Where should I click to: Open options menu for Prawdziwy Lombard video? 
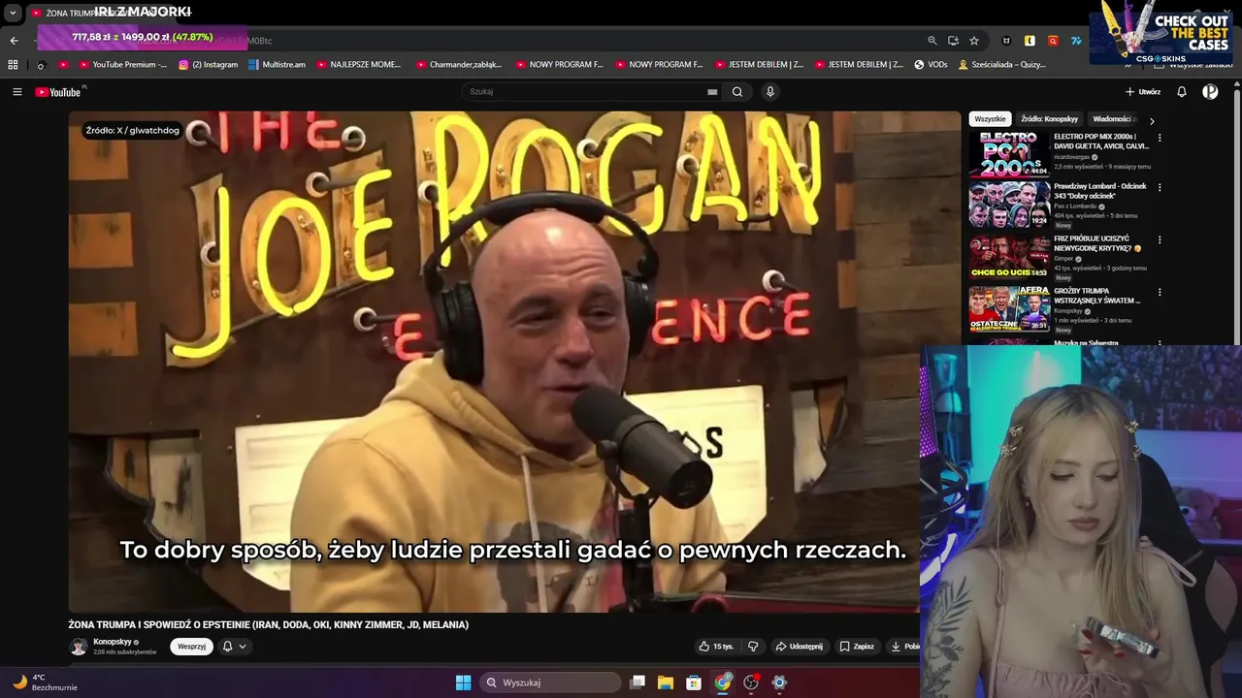(x=1160, y=187)
